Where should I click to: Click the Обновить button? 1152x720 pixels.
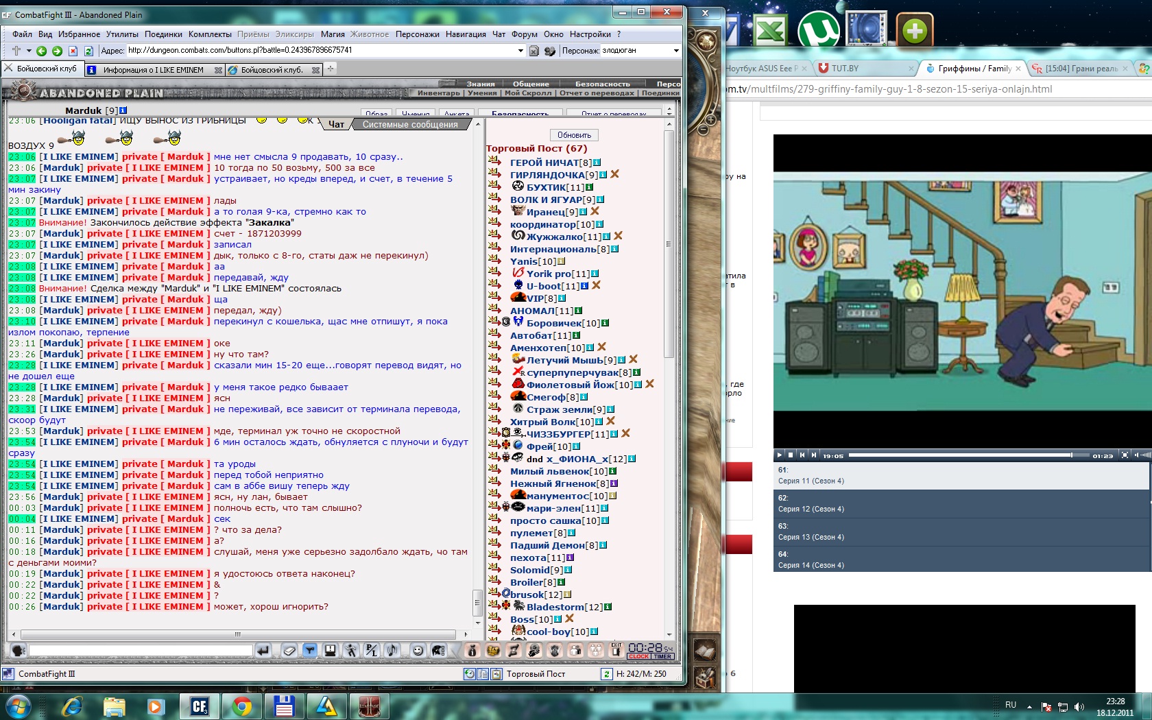[x=574, y=135]
